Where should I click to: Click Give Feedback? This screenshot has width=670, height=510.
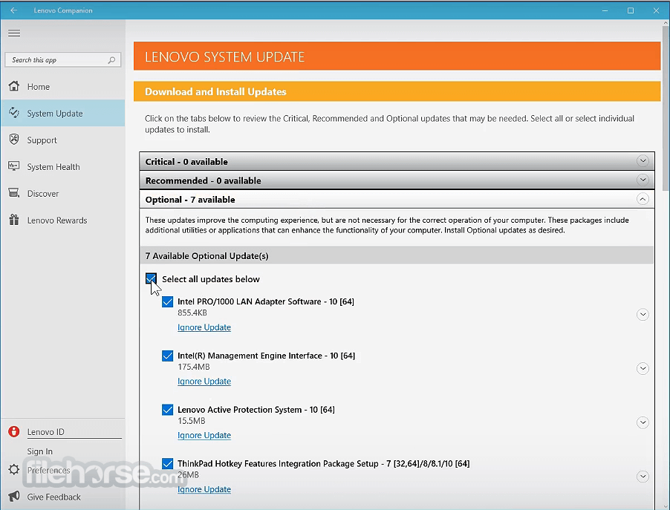tap(53, 497)
